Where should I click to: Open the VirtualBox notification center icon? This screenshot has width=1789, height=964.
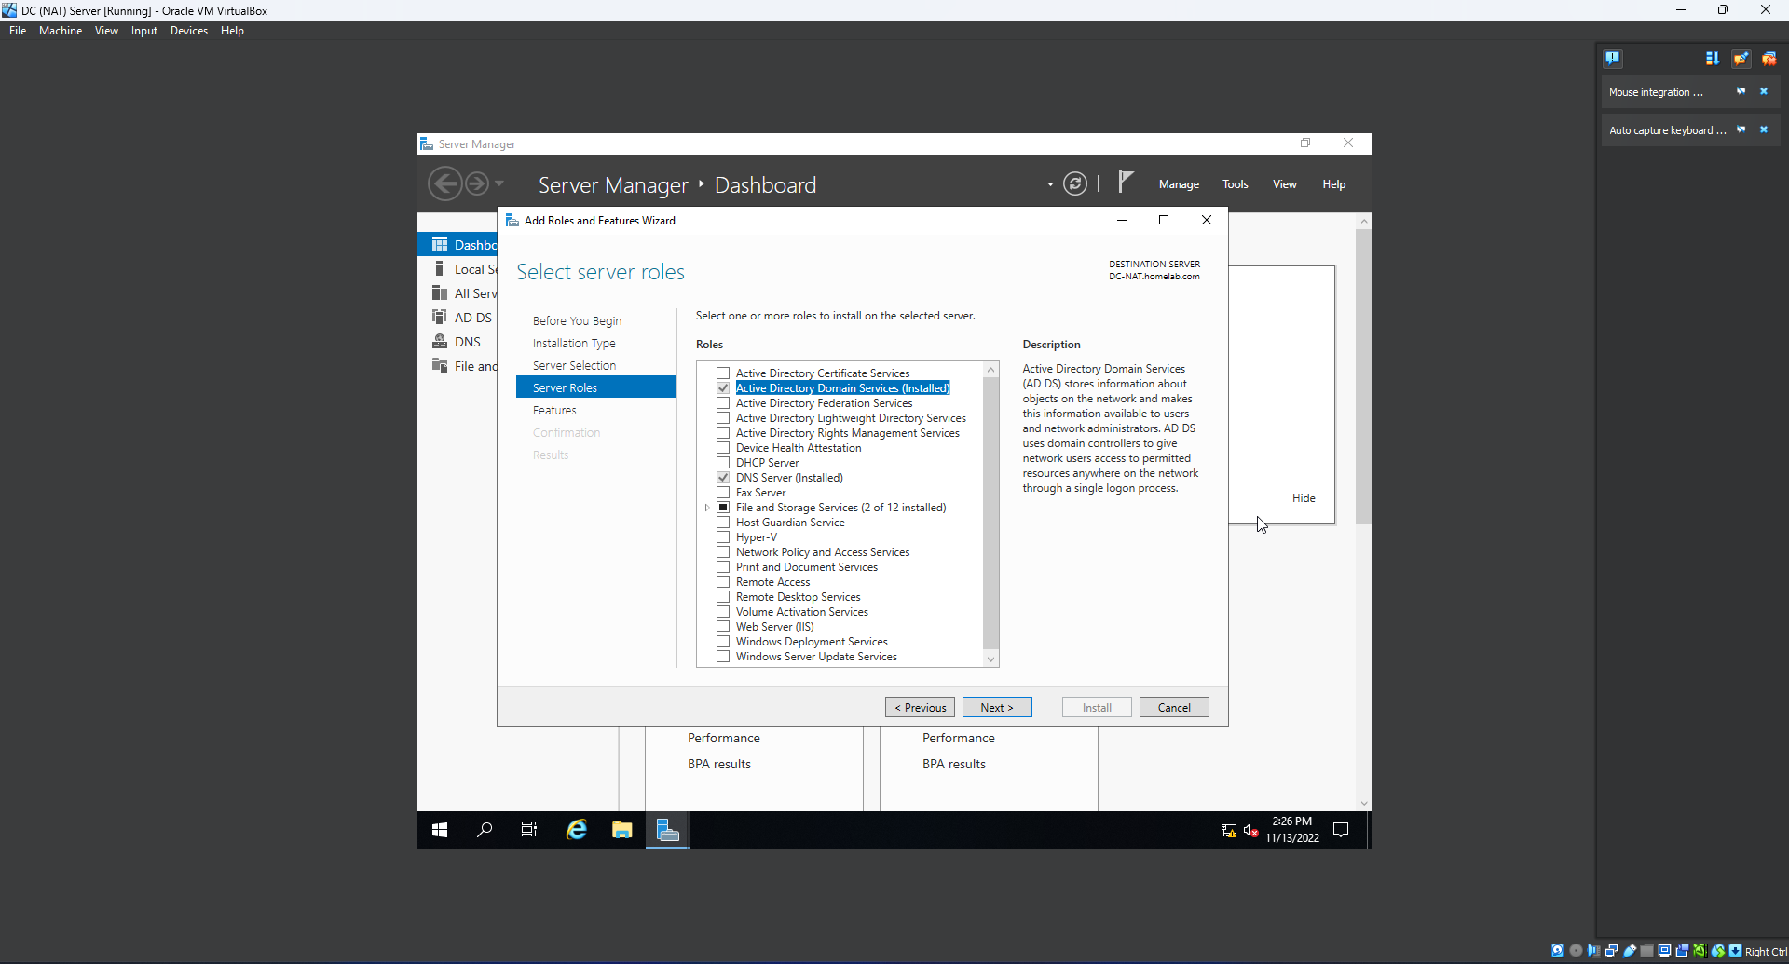pos(1613,58)
